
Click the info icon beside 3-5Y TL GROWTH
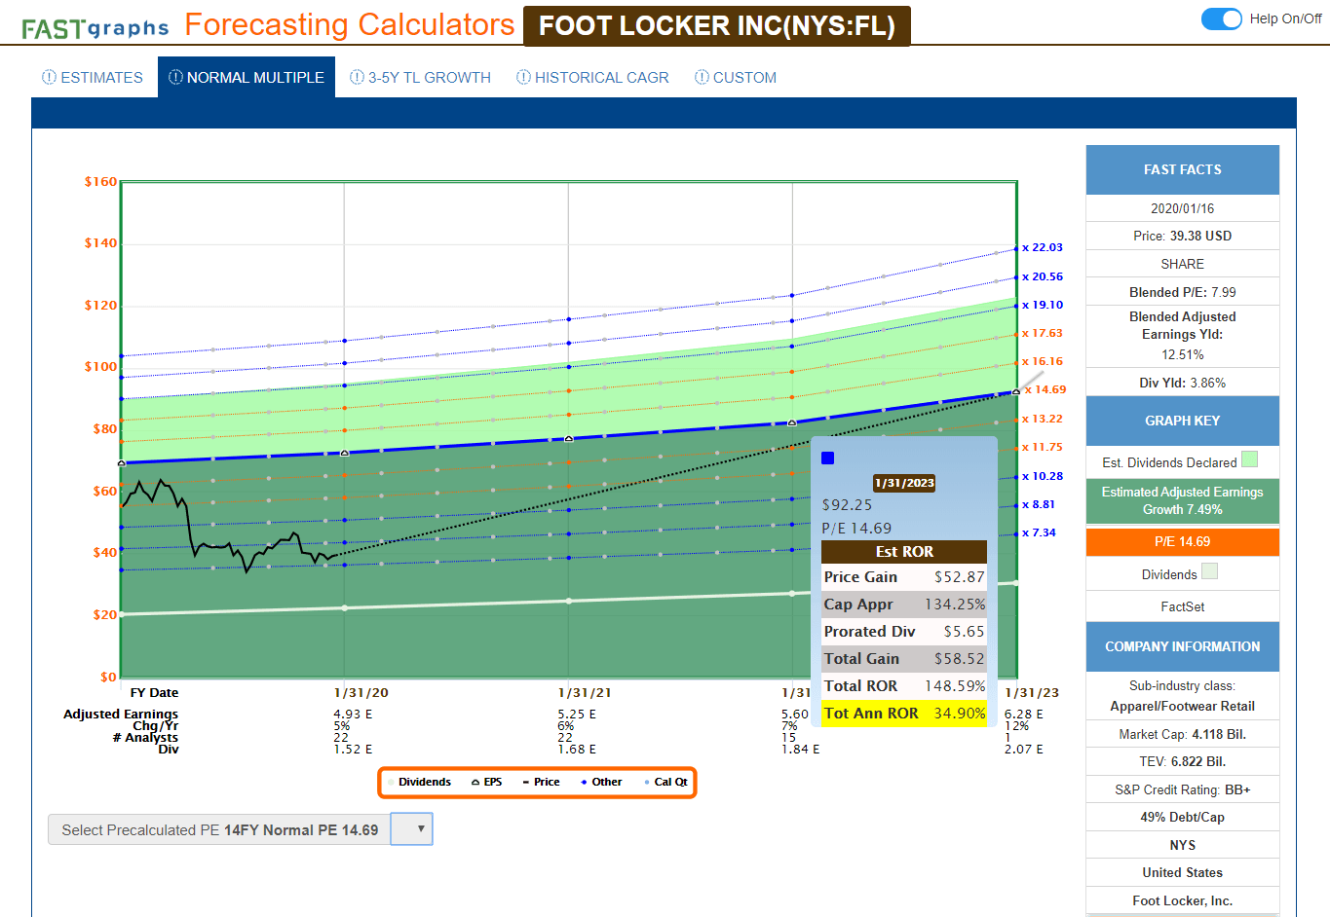357,77
